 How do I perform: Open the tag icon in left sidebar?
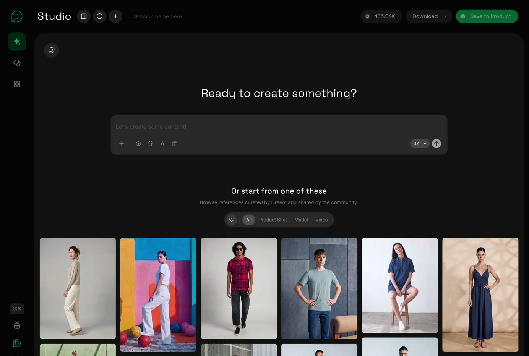[17, 63]
